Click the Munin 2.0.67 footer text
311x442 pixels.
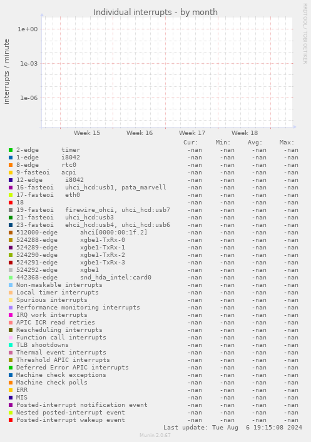pyautogui.click(x=155, y=435)
